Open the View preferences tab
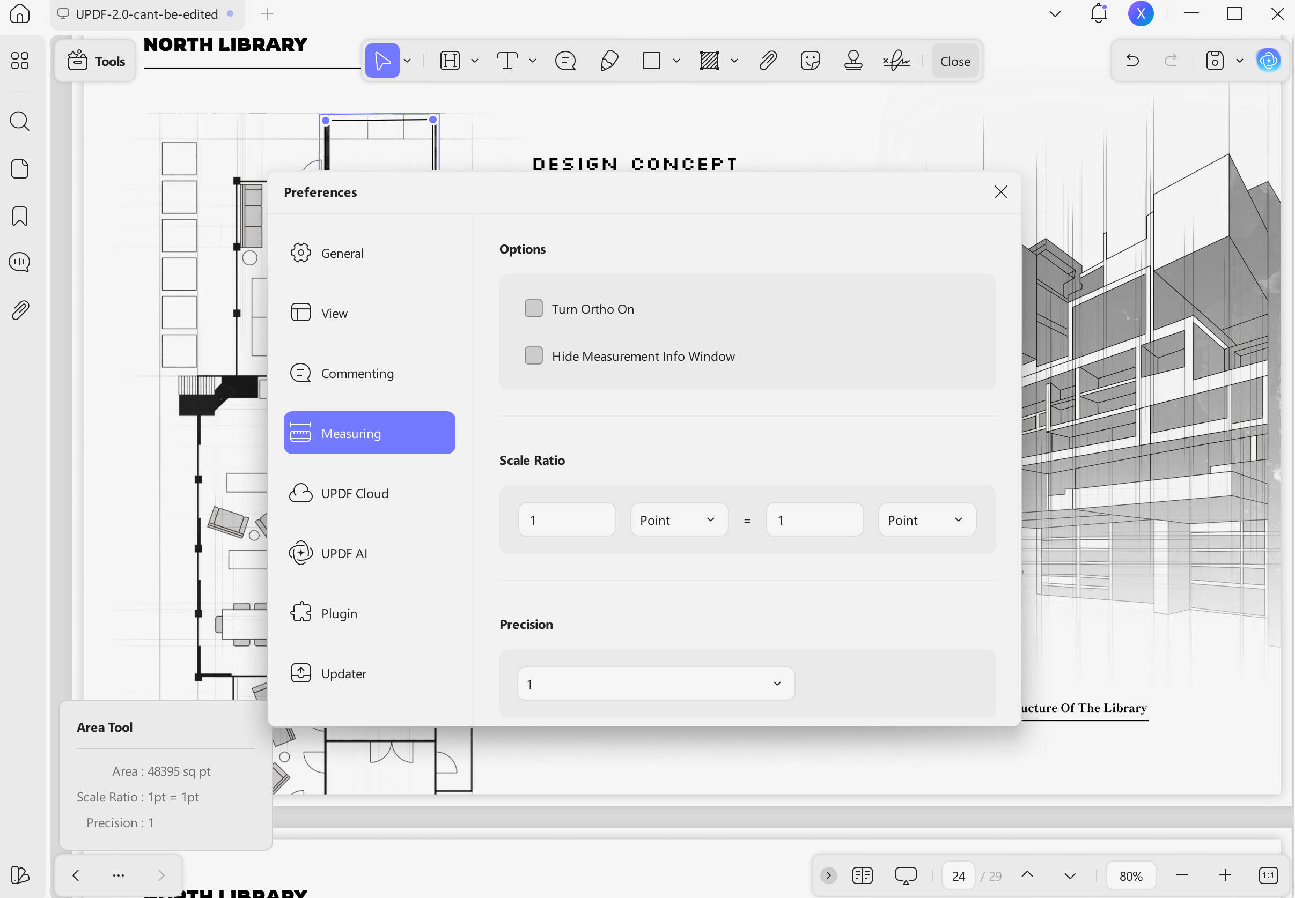The height and width of the screenshot is (898, 1295). pos(370,313)
